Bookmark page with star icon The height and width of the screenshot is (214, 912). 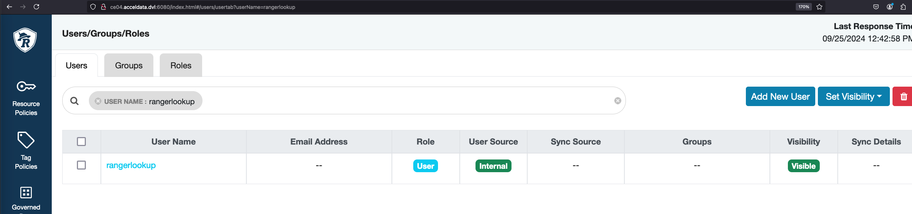tap(819, 7)
